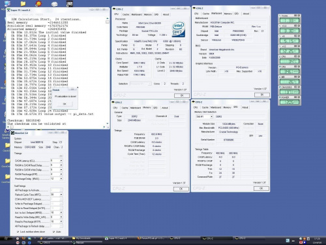Click title icon of CPU-Z Mainboard window
Screen dimensions: 326x245
(x=194, y=8)
